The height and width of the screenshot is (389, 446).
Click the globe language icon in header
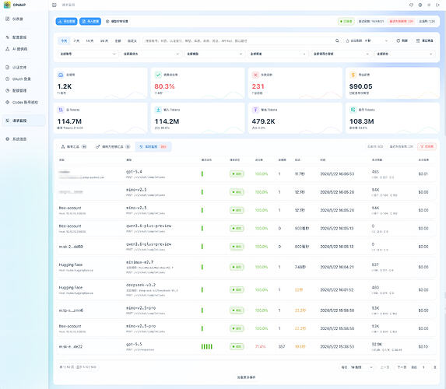click(420, 5)
